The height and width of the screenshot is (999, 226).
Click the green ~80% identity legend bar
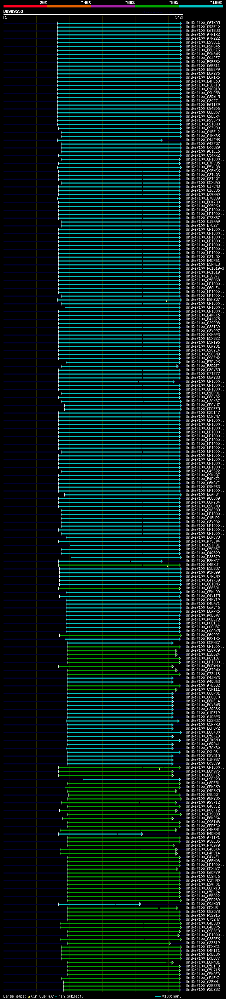click(x=157, y=6)
